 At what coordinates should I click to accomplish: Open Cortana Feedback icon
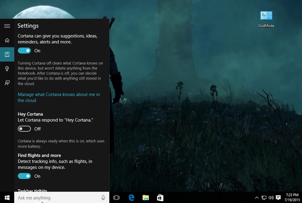(7, 83)
